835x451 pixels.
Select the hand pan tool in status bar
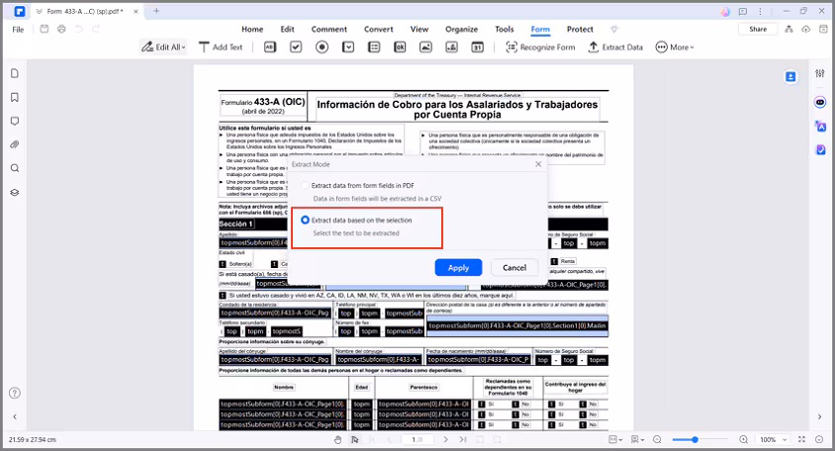tap(337, 440)
